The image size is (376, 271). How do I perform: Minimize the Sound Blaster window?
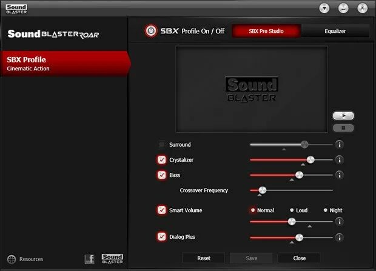click(x=343, y=8)
